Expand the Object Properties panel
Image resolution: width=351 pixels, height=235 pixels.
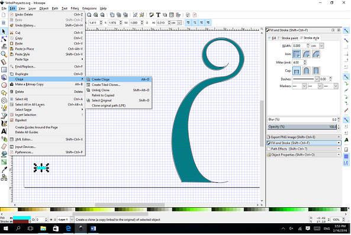pos(304,154)
